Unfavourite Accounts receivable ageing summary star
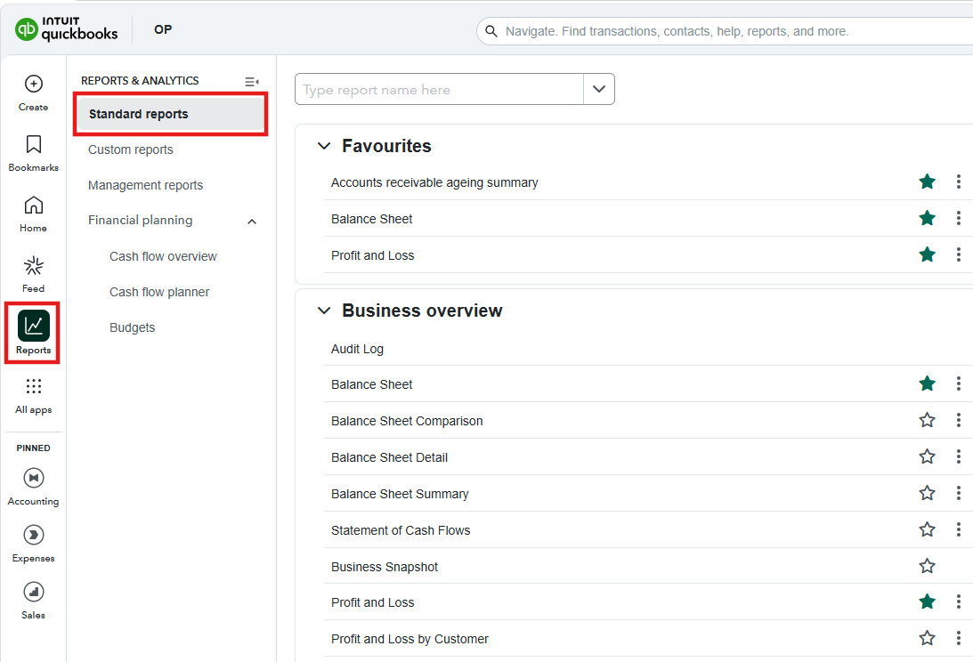973x662 pixels. click(x=927, y=182)
